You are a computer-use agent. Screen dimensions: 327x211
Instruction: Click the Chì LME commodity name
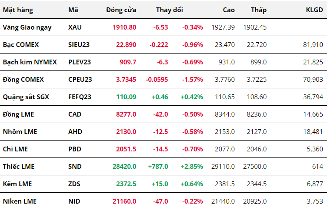tap(15, 149)
